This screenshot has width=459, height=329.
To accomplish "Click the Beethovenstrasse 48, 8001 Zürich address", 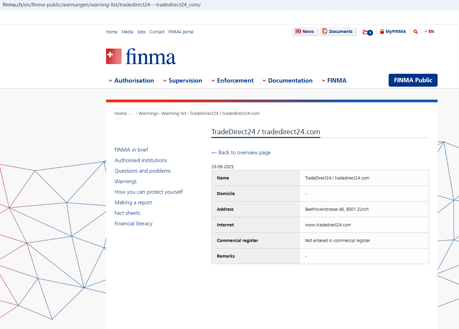I will (x=337, y=209).
